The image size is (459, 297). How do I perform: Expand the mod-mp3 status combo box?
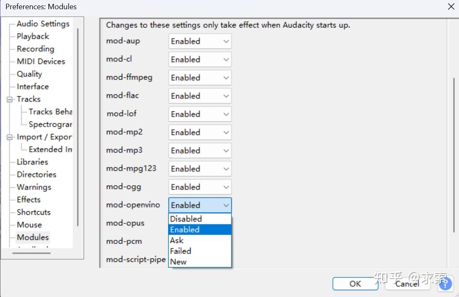click(x=200, y=151)
